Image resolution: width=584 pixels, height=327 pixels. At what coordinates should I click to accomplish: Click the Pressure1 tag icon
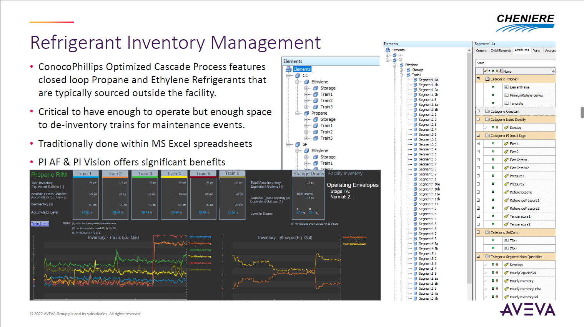[506, 176]
